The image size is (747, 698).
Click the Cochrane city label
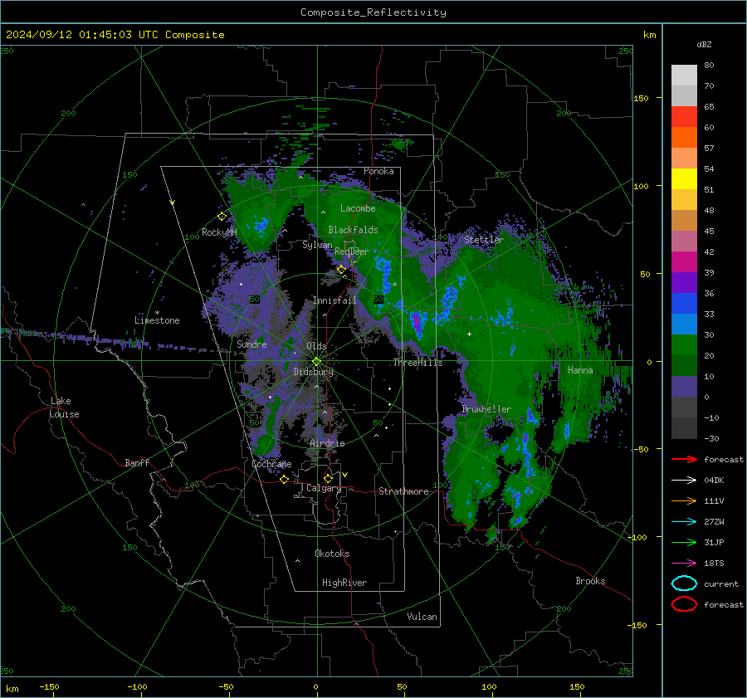click(x=271, y=464)
